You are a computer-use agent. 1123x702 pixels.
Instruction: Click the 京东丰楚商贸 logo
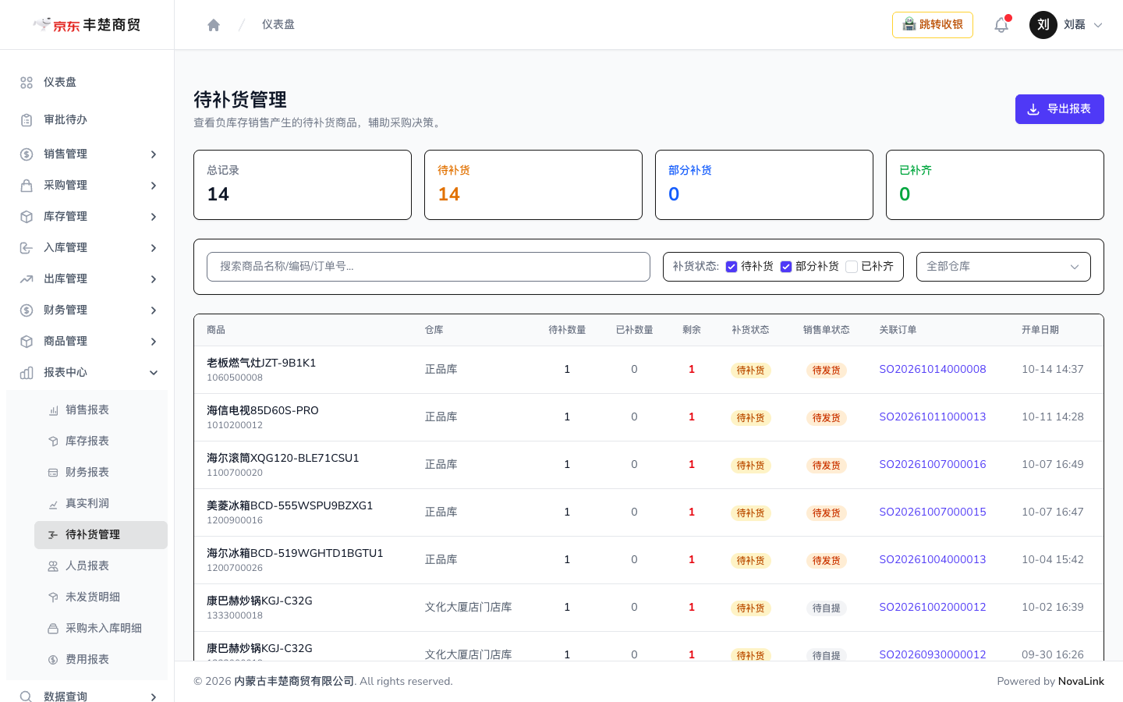coord(87,25)
